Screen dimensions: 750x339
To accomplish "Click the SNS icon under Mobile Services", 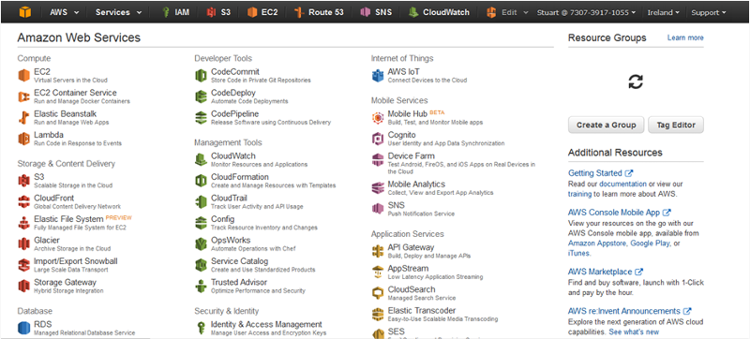I will pyautogui.click(x=378, y=209).
